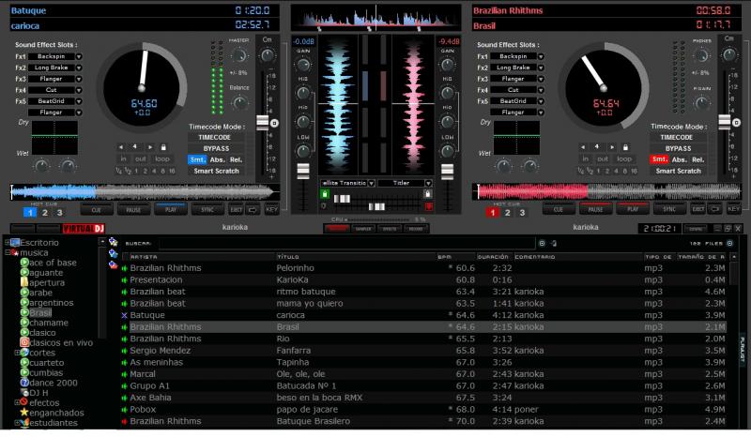Click the left channel volume fader
The image size is (751, 437).
(x=303, y=171)
